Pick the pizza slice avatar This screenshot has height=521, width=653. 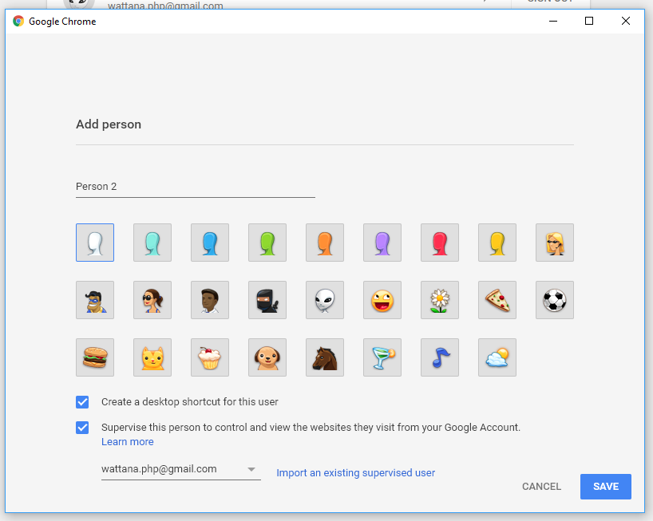point(497,300)
